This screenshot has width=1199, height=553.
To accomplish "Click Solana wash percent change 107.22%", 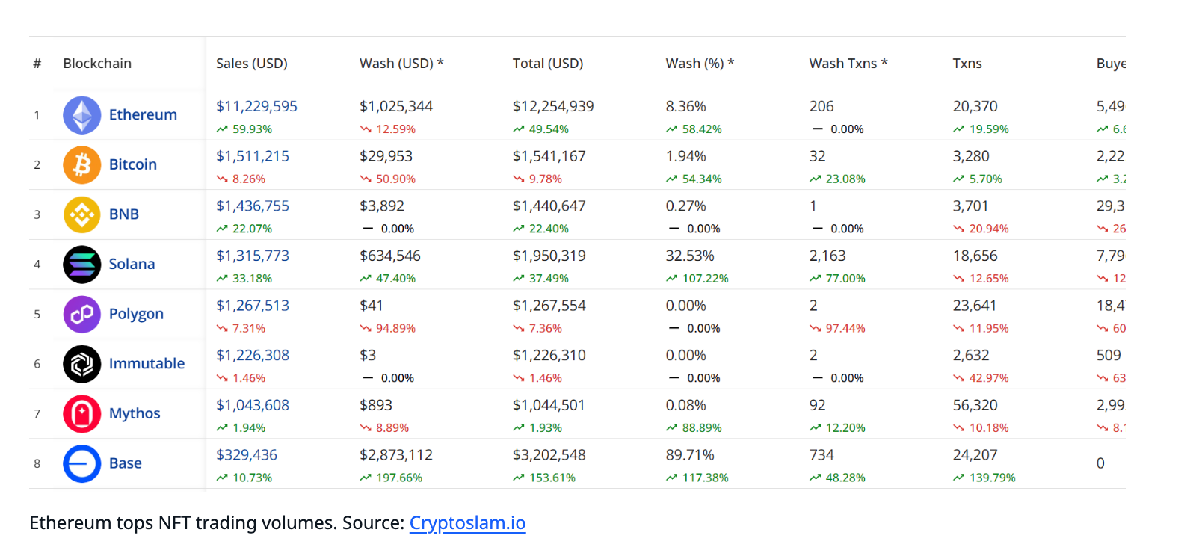I will (697, 279).
